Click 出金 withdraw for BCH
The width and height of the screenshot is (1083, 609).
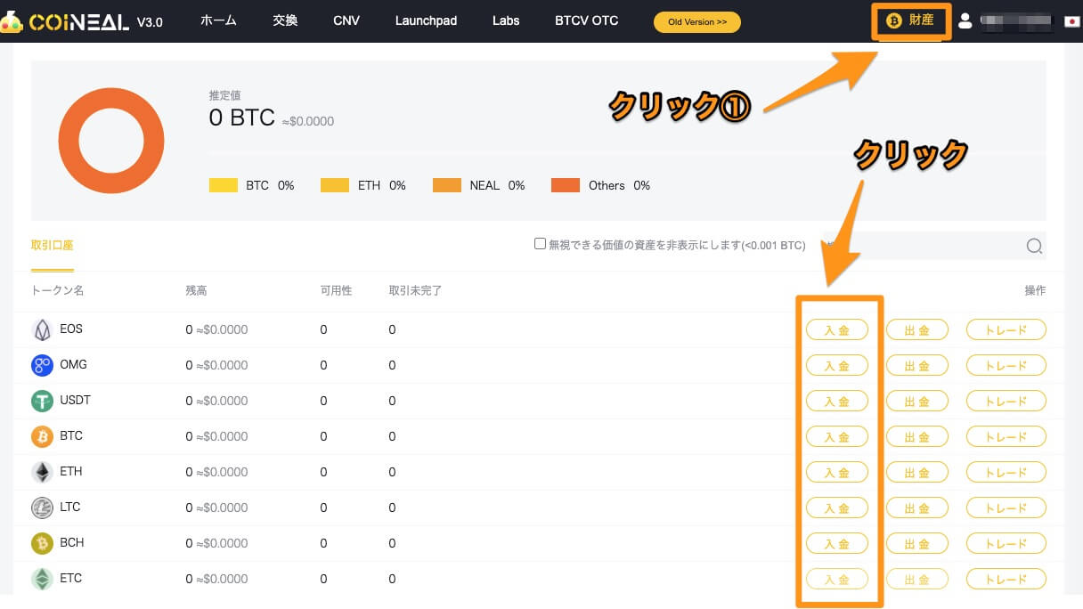[917, 543]
